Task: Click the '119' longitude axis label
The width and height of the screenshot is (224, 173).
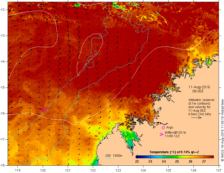Action: click(18, 170)
